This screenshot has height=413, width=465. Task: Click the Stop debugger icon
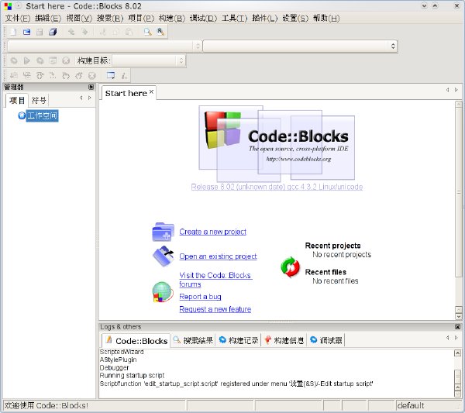[x=92, y=76]
